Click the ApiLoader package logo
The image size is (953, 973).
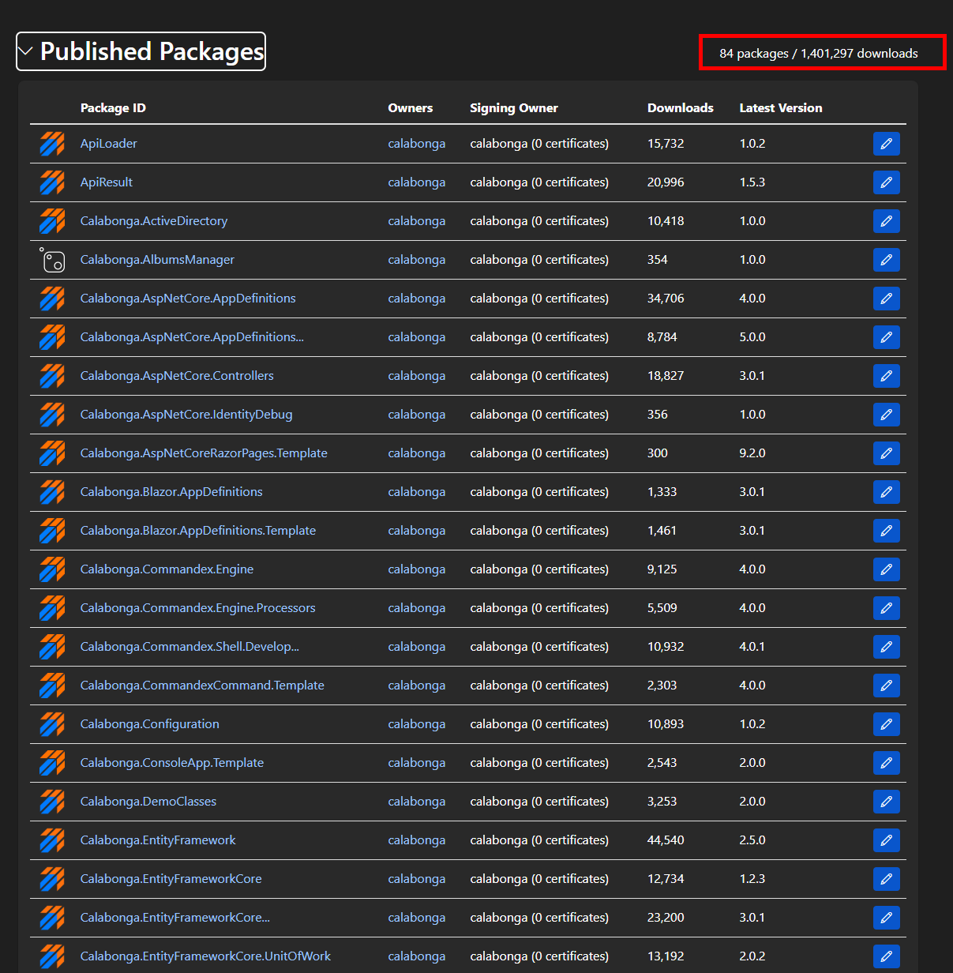coord(52,144)
